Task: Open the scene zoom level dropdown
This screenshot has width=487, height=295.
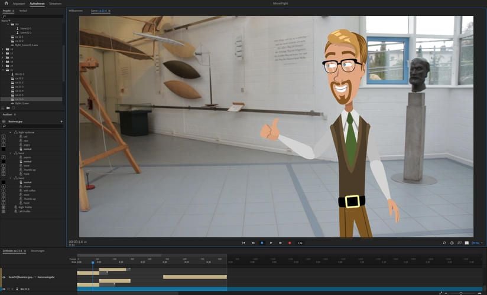Action: coord(478,243)
